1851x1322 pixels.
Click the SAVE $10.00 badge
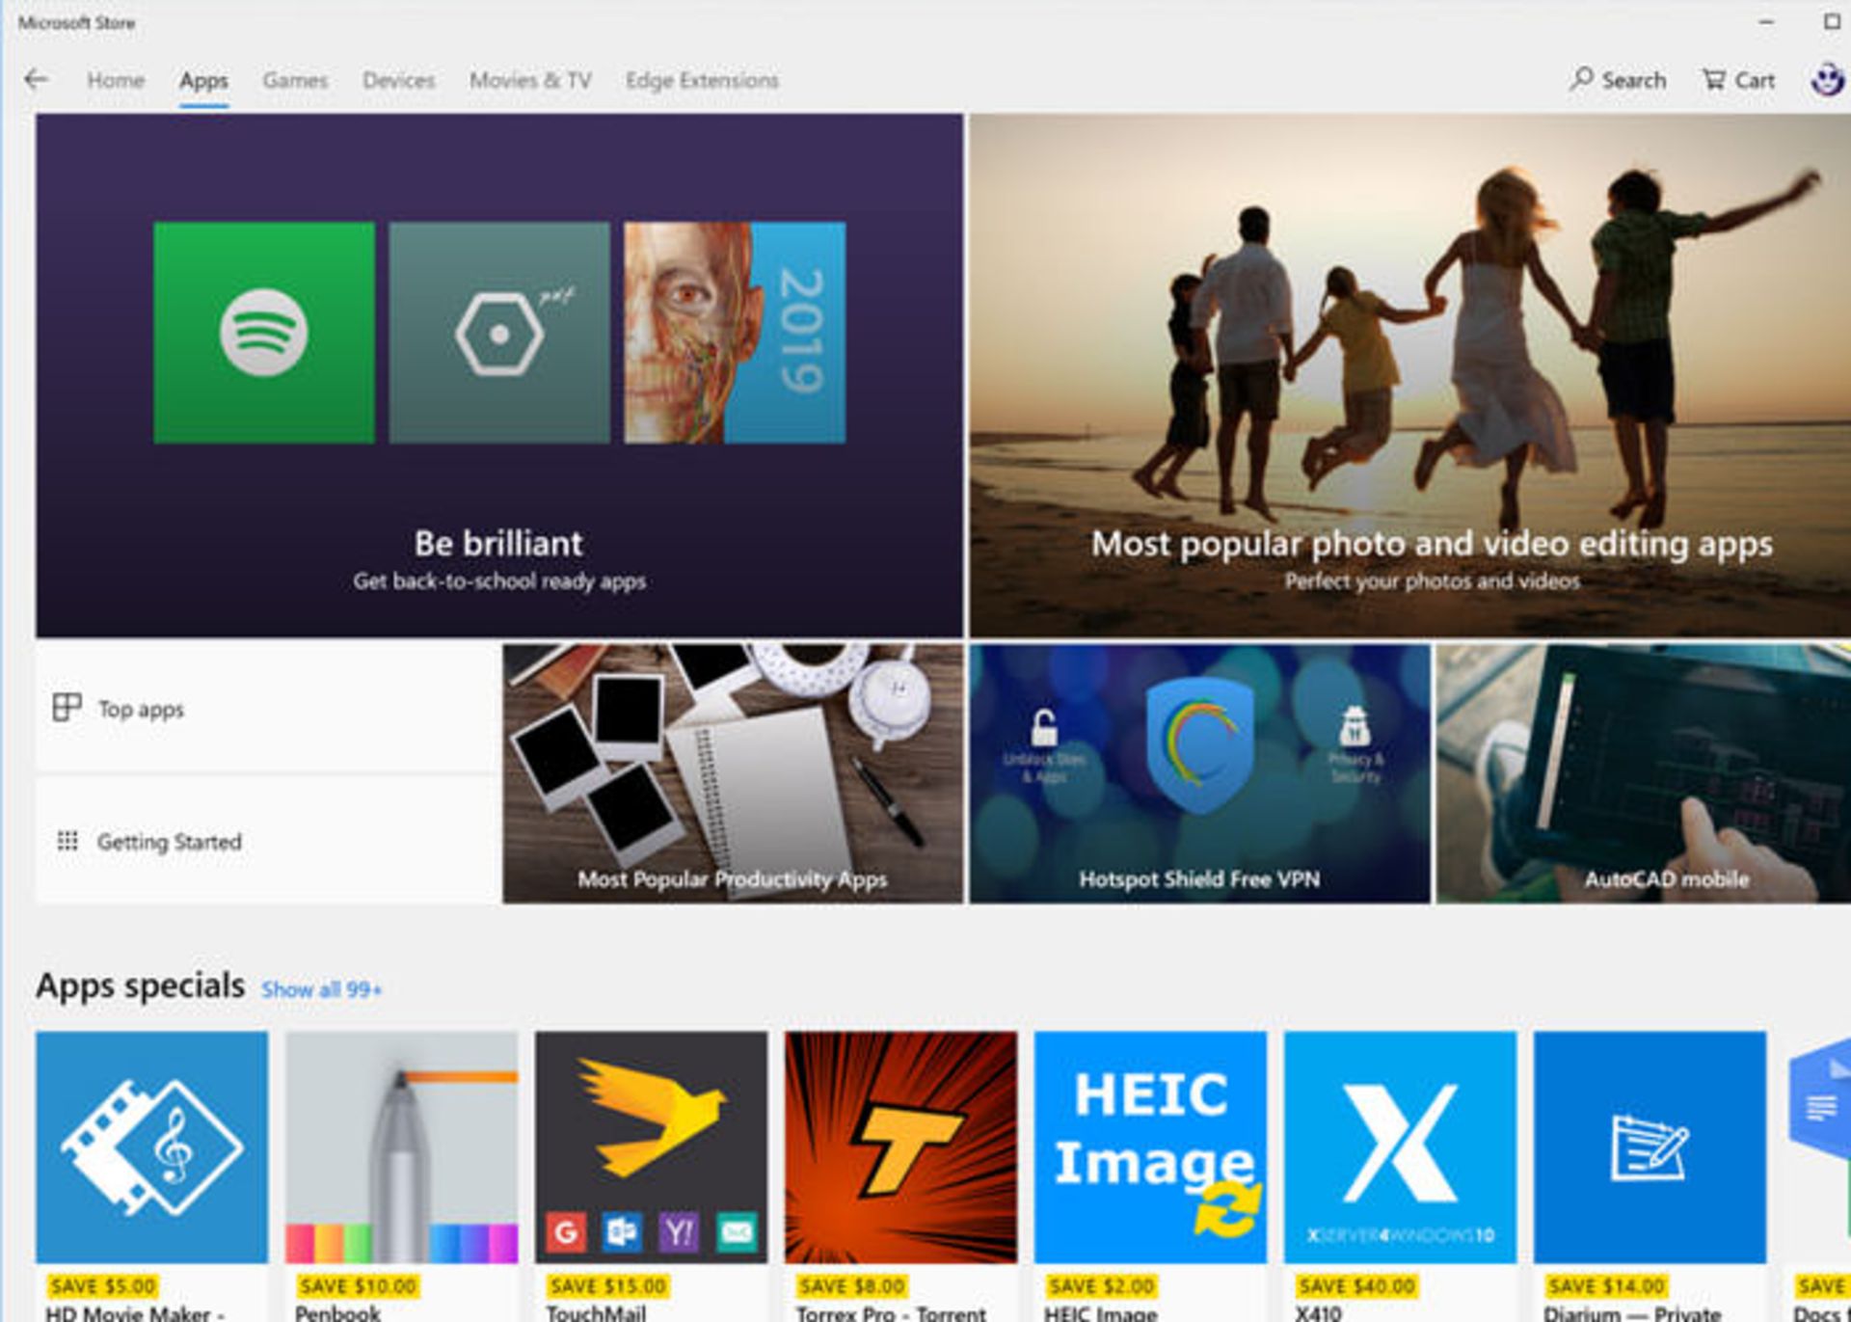click(x=358, y=1286)
